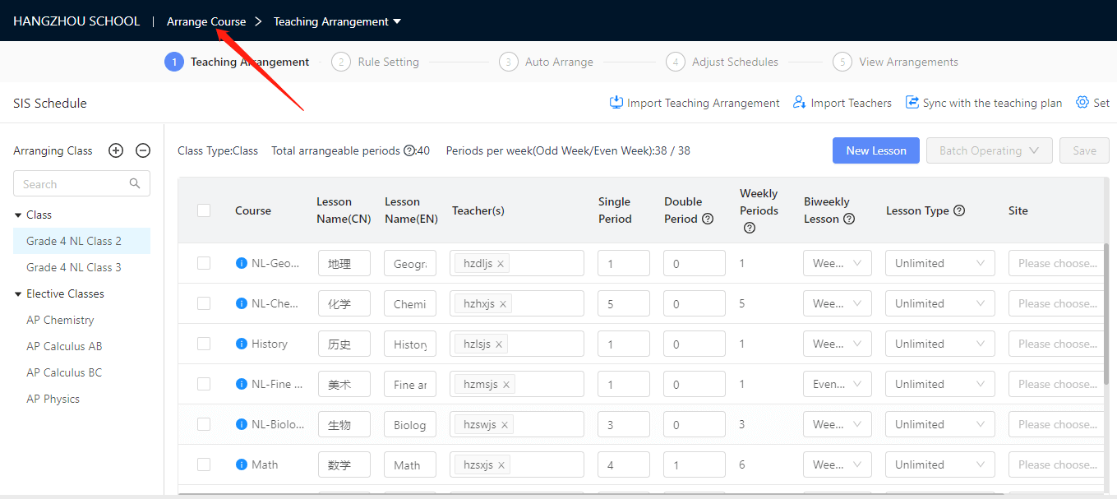Click the info icon beside History course

242,344
